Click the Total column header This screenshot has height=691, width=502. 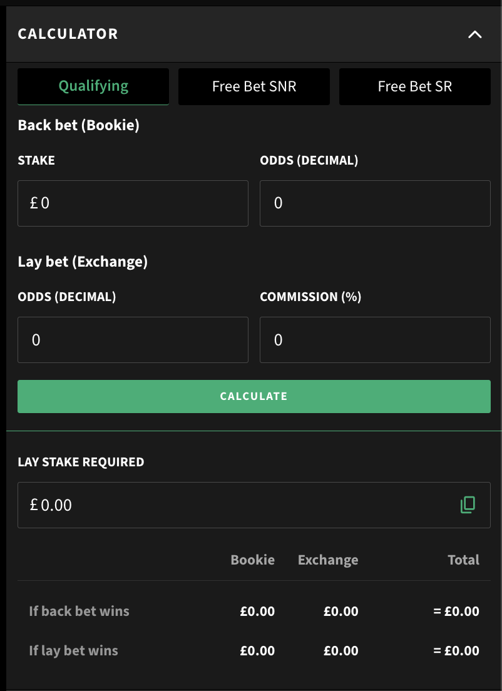[463, 560]
